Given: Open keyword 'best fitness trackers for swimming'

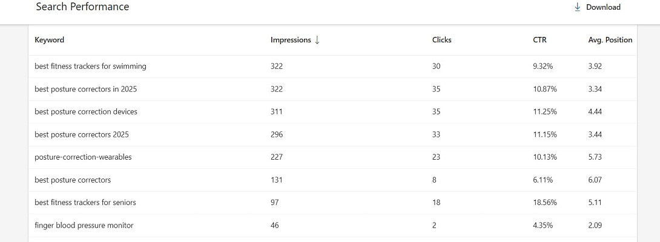Looking at the screenshot, I should tap(90, 67).
